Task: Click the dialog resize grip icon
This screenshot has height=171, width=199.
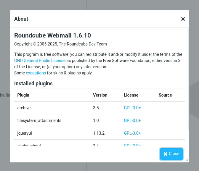Action: pos(187,160)
